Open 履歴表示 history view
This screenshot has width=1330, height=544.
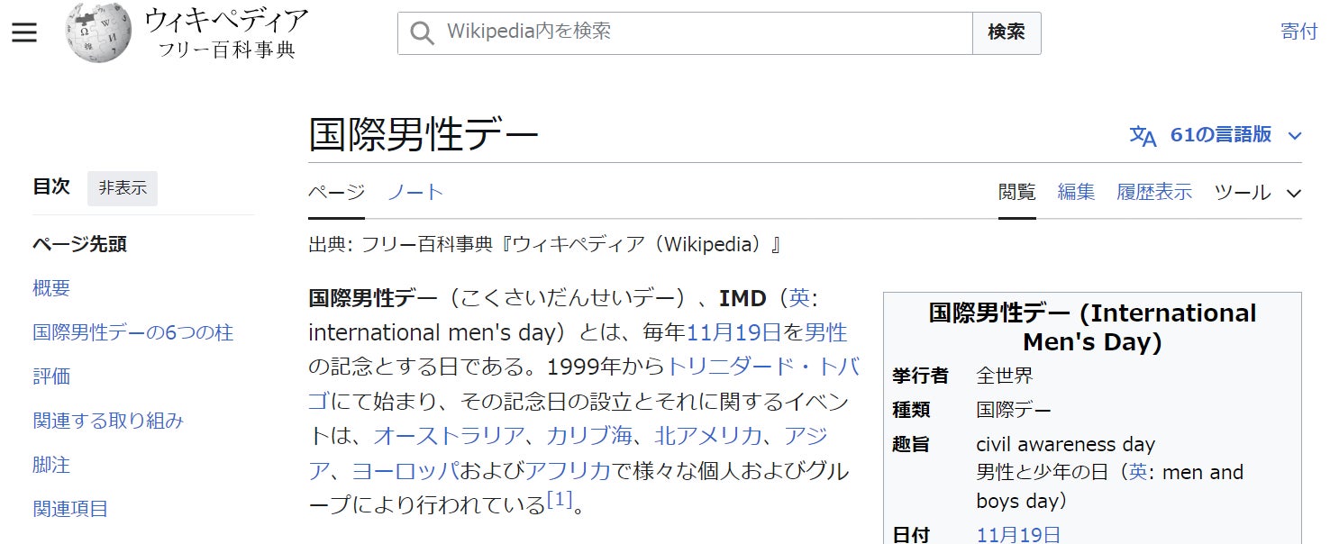pos(1153,192)
